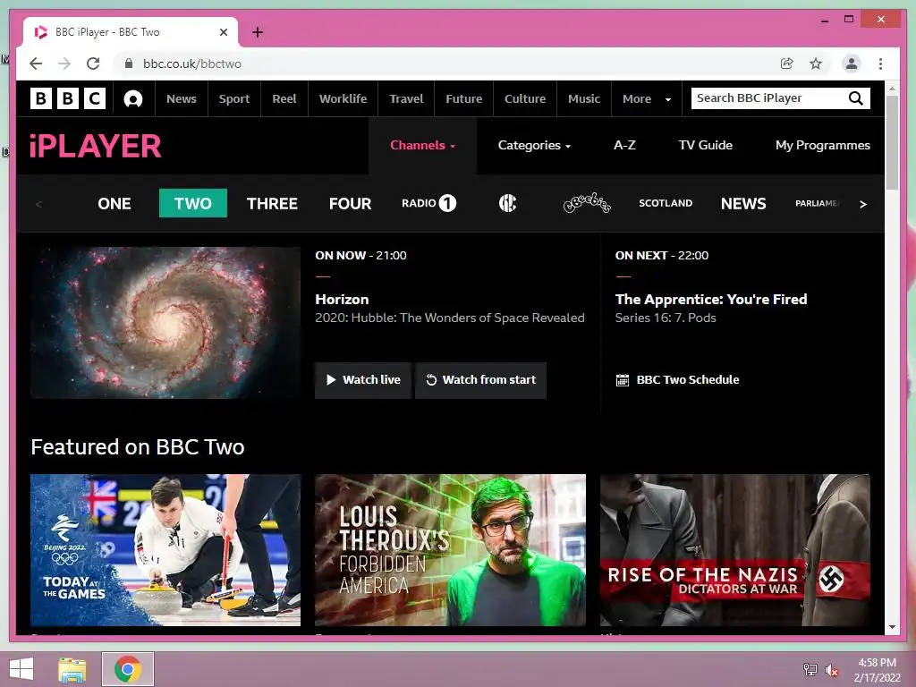The width and height of the screenshot is (916, 687).
Task: Open Windows Start menu
Action: pos(21,669)
